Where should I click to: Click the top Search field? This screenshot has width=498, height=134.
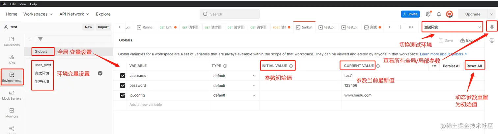(x=229, y=14)
